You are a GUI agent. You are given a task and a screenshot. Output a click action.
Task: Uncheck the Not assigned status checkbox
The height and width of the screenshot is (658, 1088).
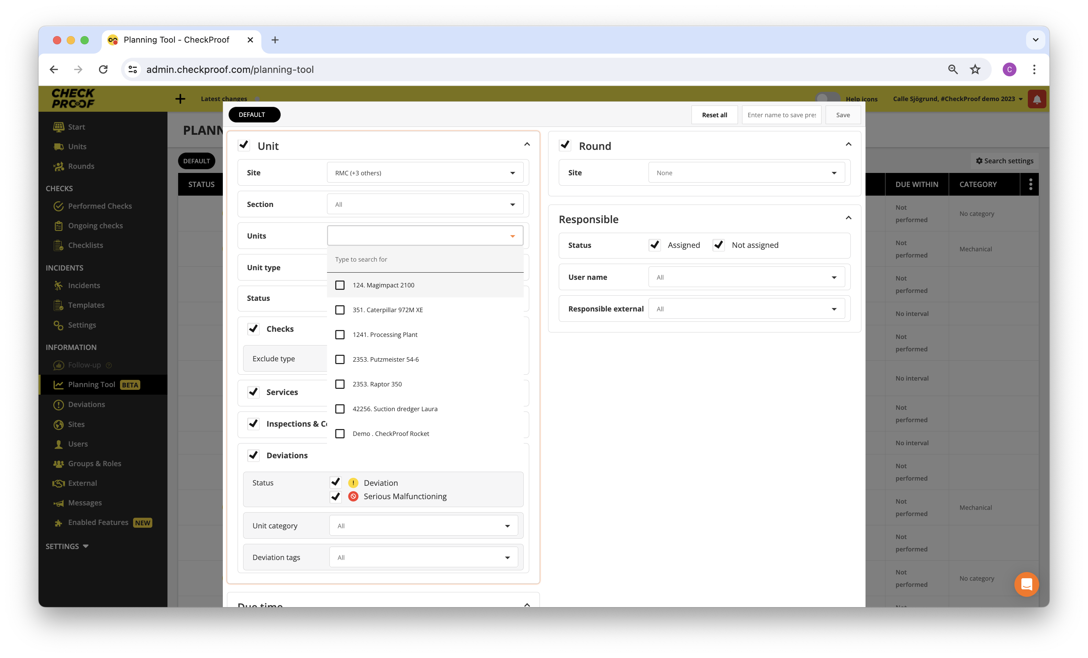point(718,245)
